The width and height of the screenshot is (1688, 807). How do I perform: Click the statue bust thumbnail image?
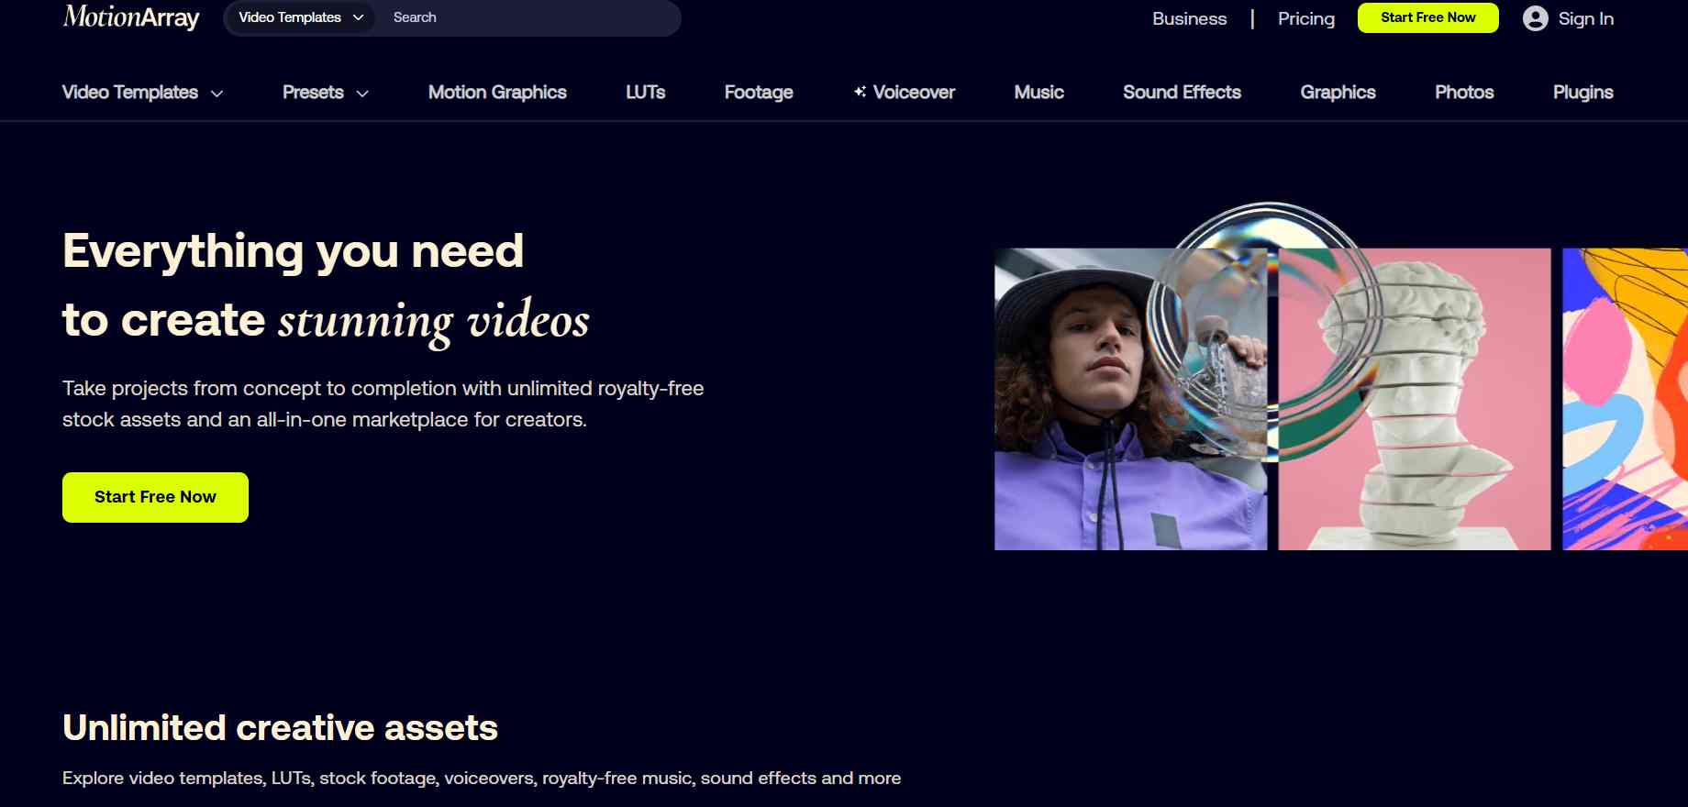pos(1415,399)
